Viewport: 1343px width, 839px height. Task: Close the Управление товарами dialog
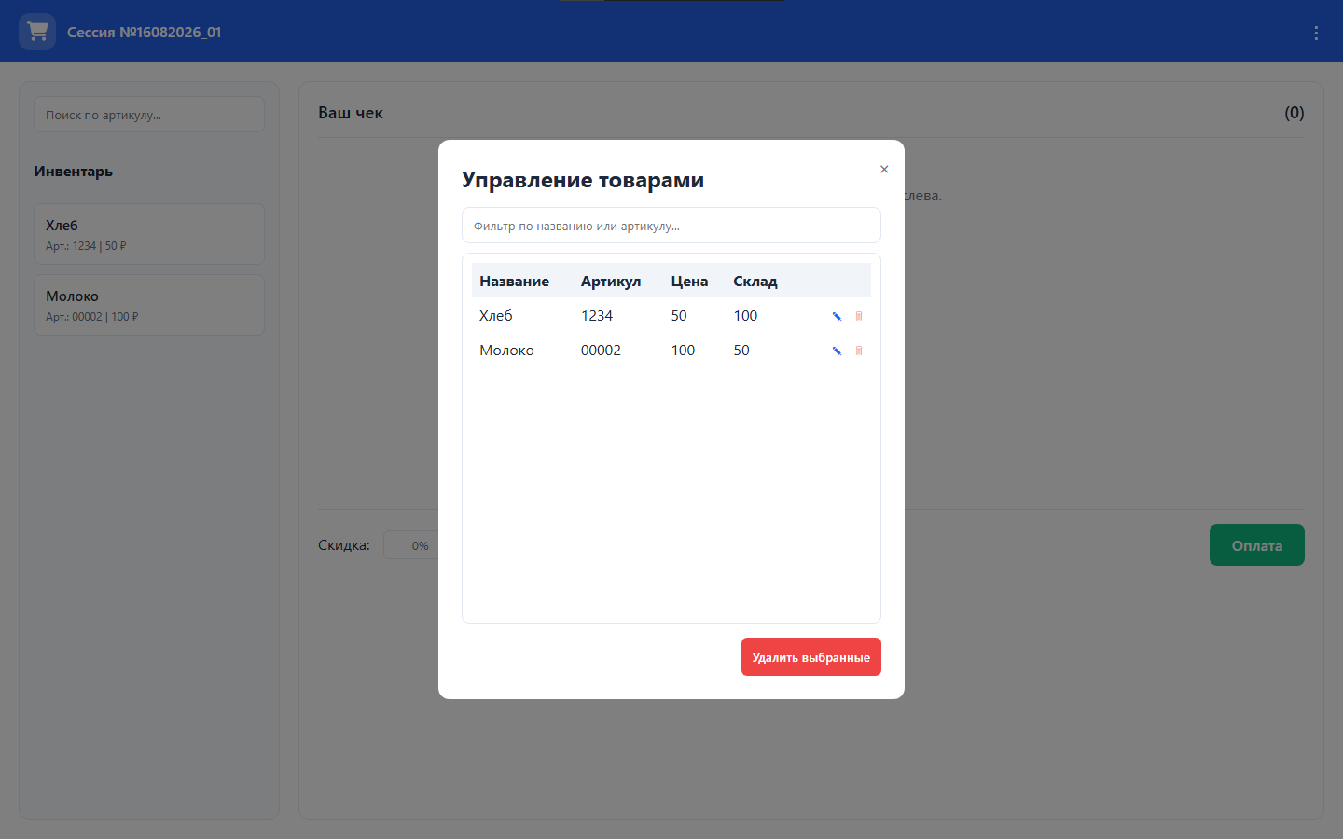(x=884, y=169)
